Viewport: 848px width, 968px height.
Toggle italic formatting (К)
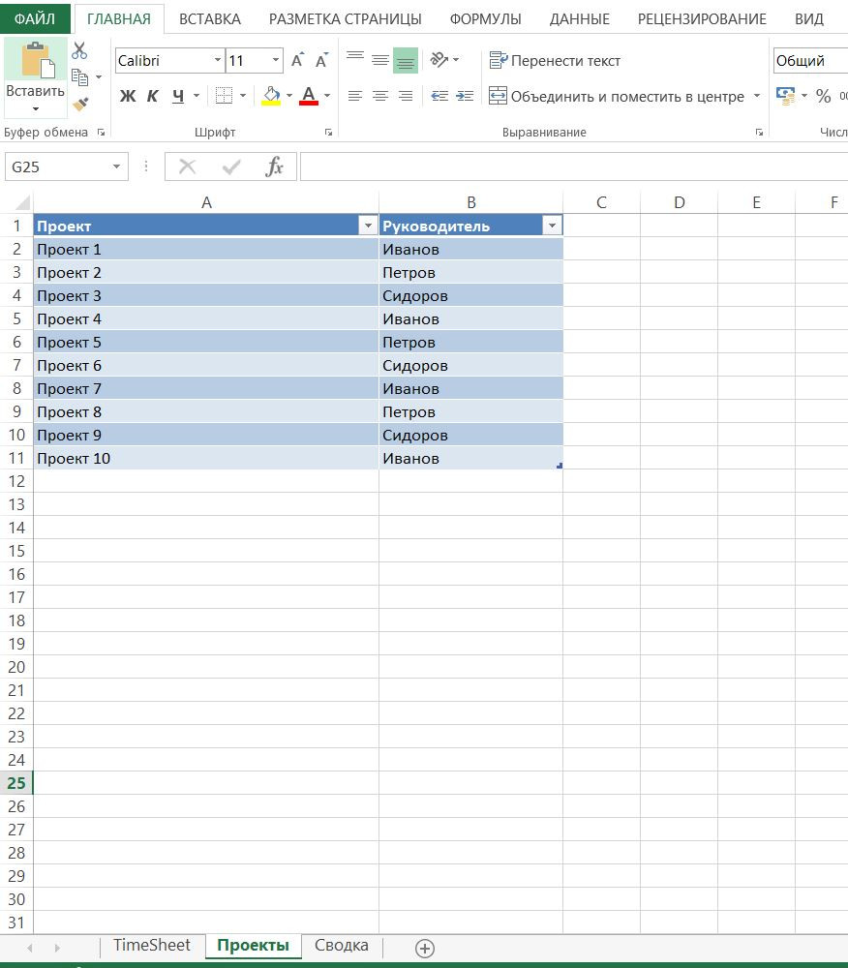(x=153, y=96)
